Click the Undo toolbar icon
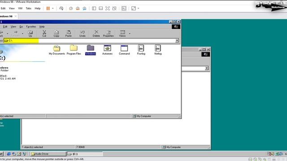Image resolution: width=287 pixels, height=161 pixels. tap(83, 34)
